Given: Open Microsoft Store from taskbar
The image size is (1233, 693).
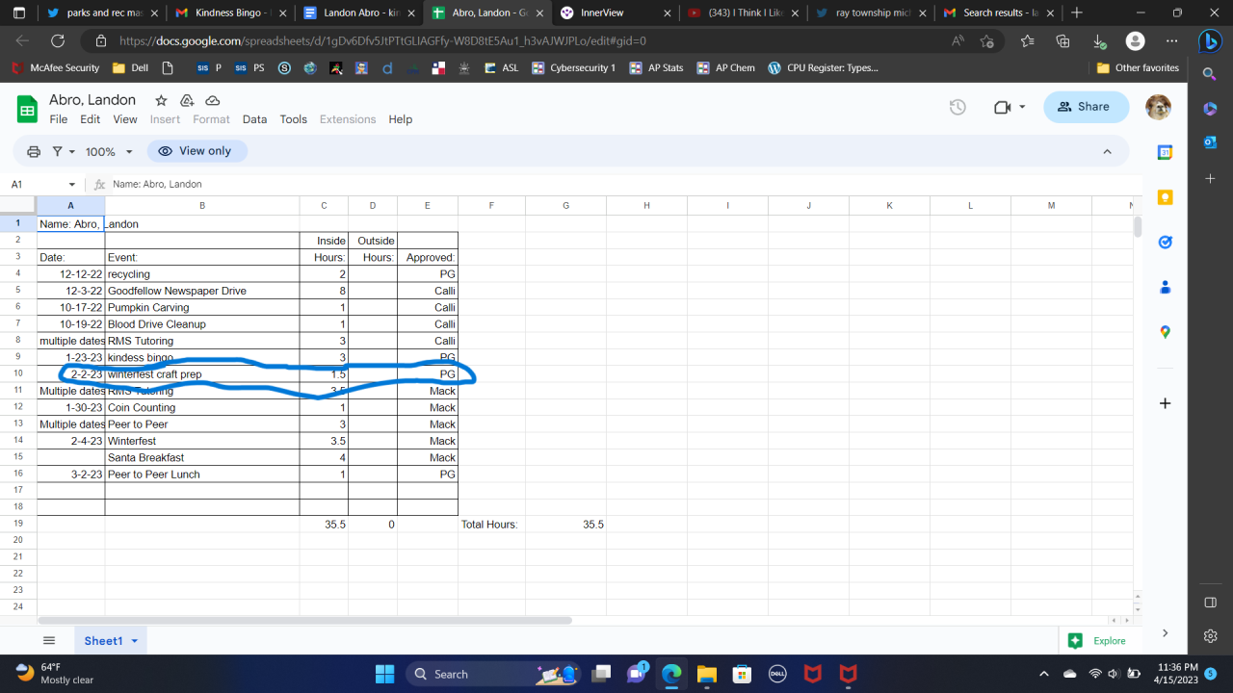Looking at the screenshot, I should 741,673.
